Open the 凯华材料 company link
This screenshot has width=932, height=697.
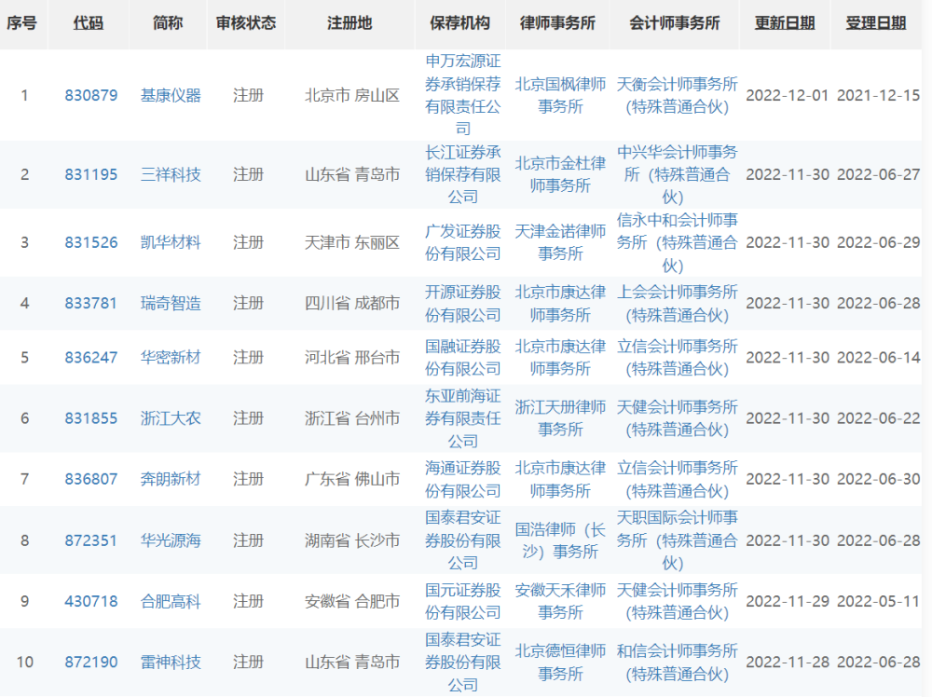[171, 242]
